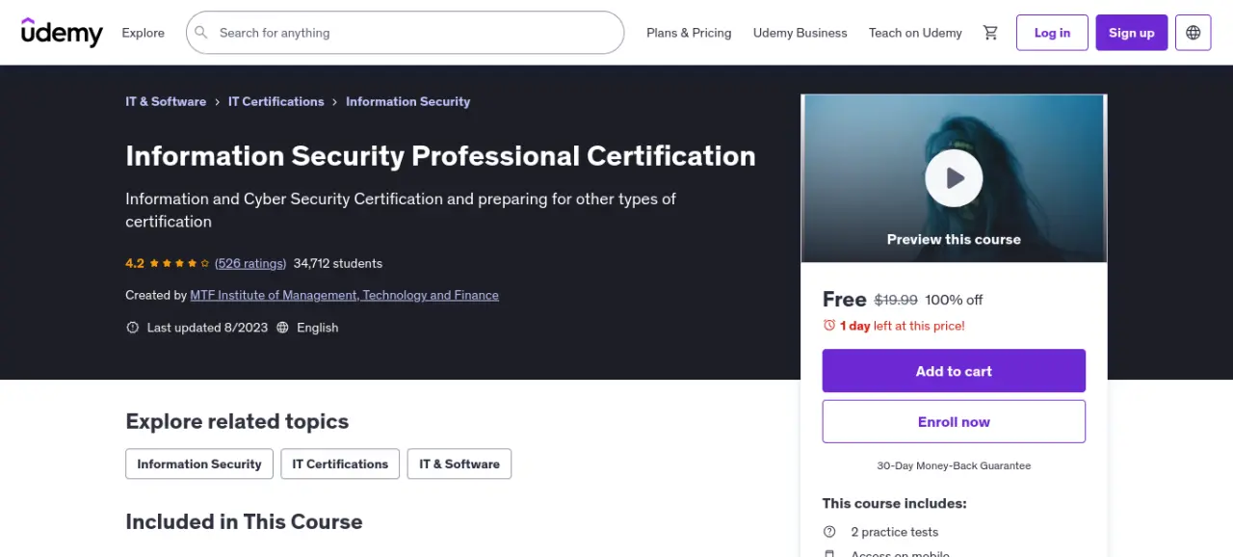Click the $19.99 crossed-out price
The width and height of the screenshot is (1233, 557).
[896, 300]
